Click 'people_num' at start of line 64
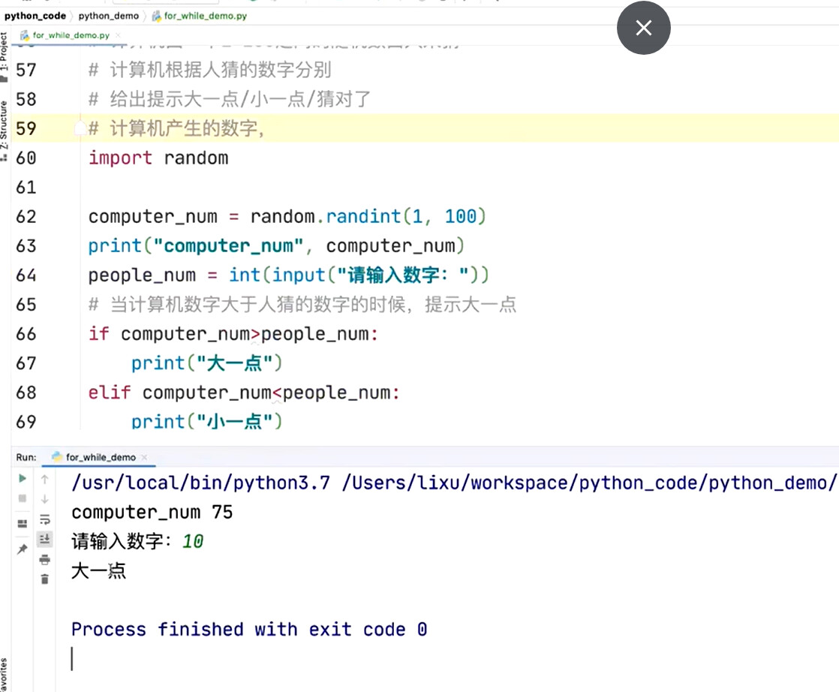The height and width of the screenshot is (692, 839). pos(142,275)
